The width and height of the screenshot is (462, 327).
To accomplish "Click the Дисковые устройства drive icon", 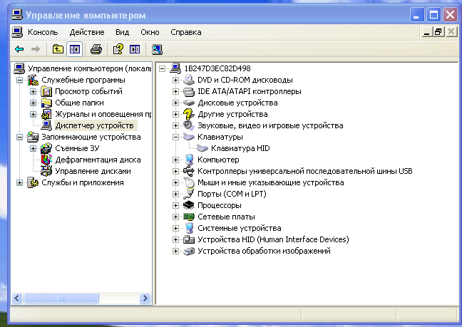I will click(x=188, y=103).
